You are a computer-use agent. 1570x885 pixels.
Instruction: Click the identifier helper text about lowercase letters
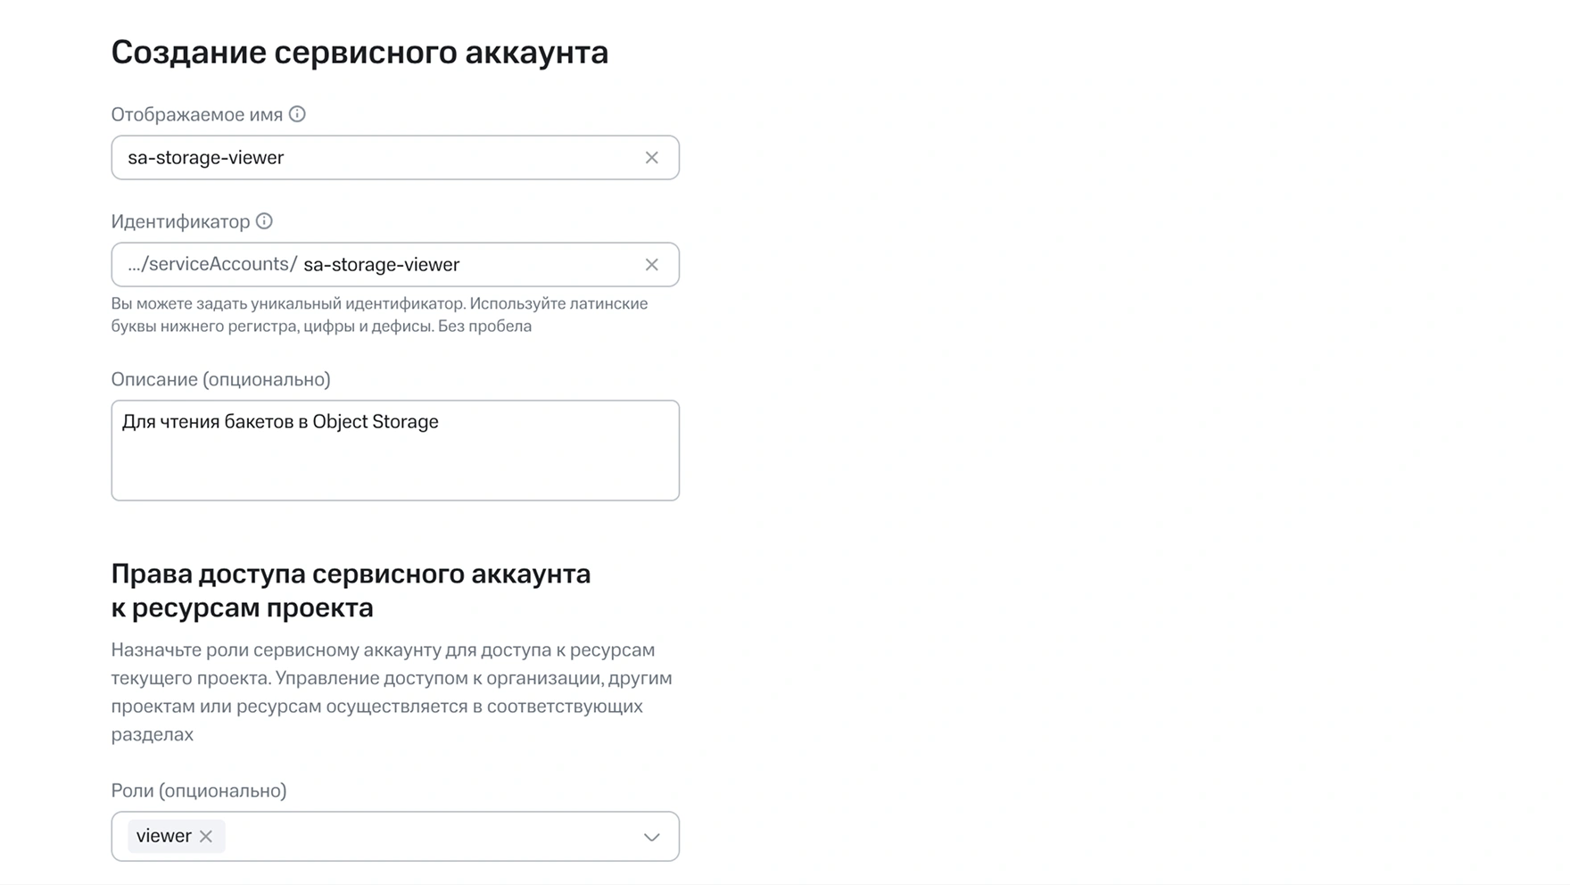379,314
